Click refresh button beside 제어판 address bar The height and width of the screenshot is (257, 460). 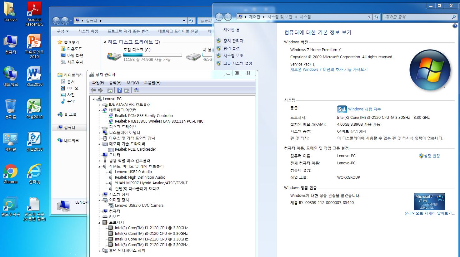point(376,17)
